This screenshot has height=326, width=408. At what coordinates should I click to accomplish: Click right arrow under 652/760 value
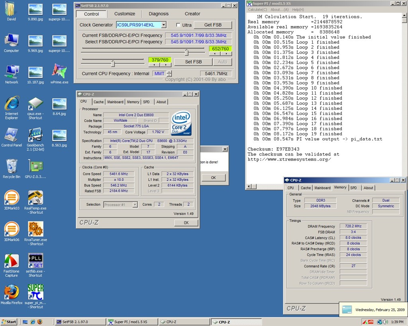[x=226, y=54]
